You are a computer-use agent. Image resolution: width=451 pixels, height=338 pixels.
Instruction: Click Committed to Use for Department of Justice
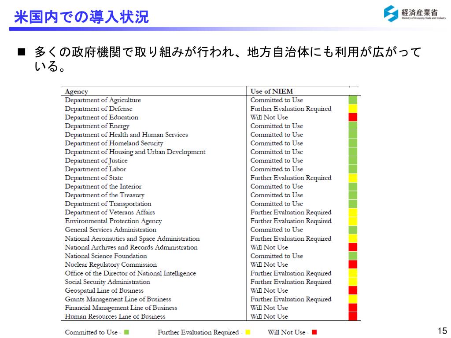(x=277, y=161)
